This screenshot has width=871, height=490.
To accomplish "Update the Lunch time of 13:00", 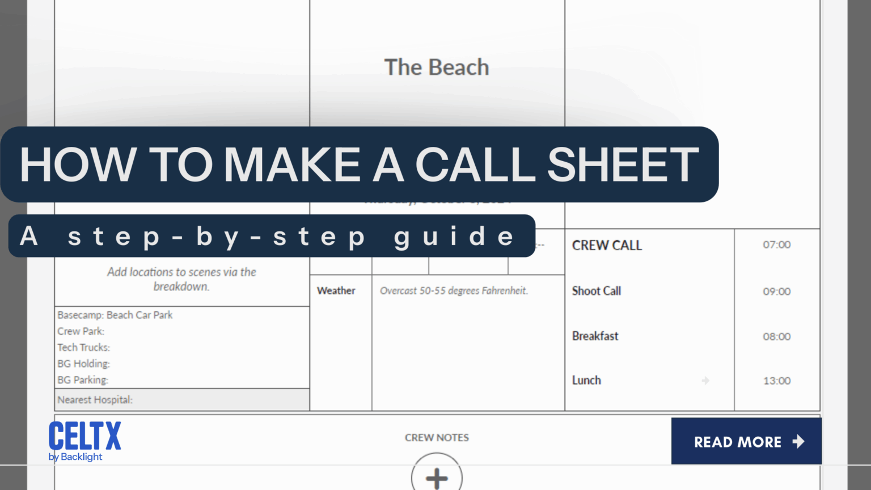I will (x=776, y=381).
